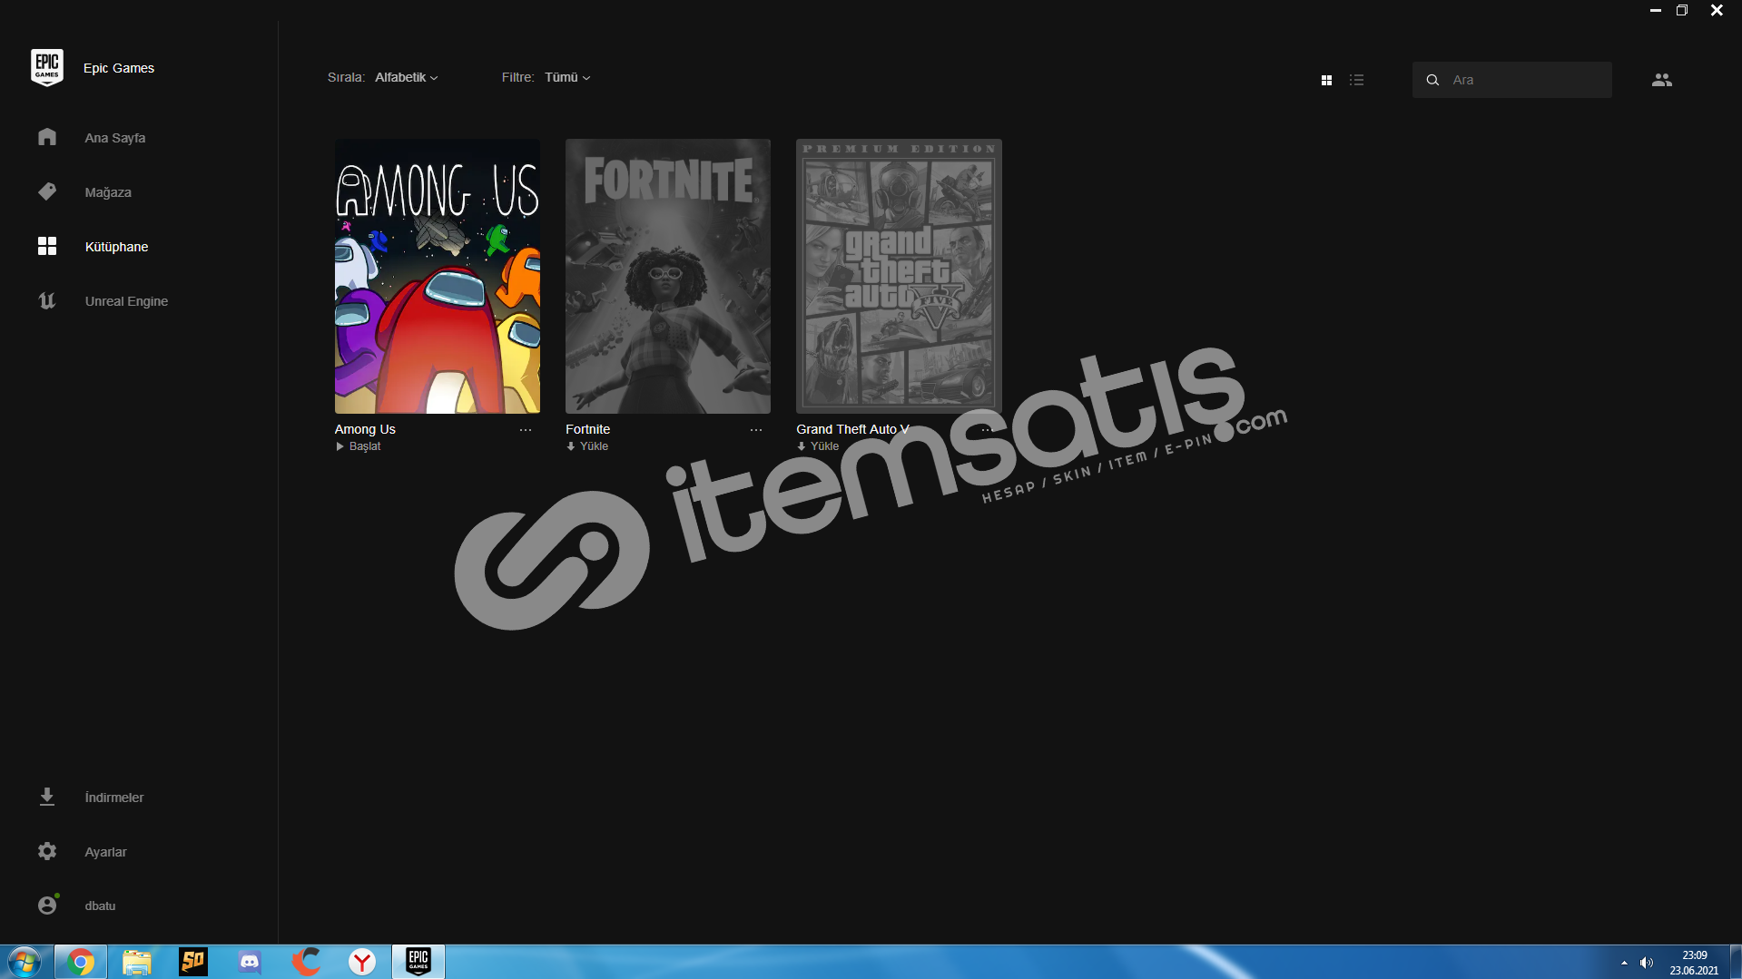Minimize the Epic Games window
This screenshot has height=979, width=1742.
[x=1655, y=10]
